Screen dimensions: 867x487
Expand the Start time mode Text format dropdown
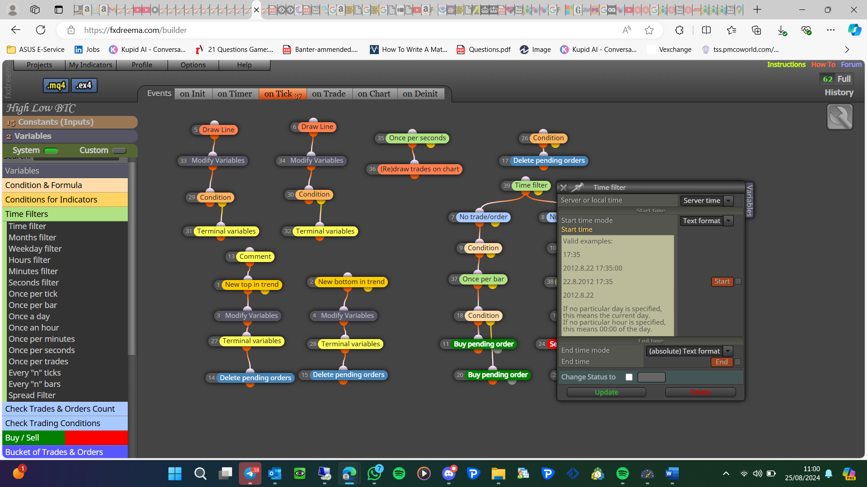[x=706, y=221]
